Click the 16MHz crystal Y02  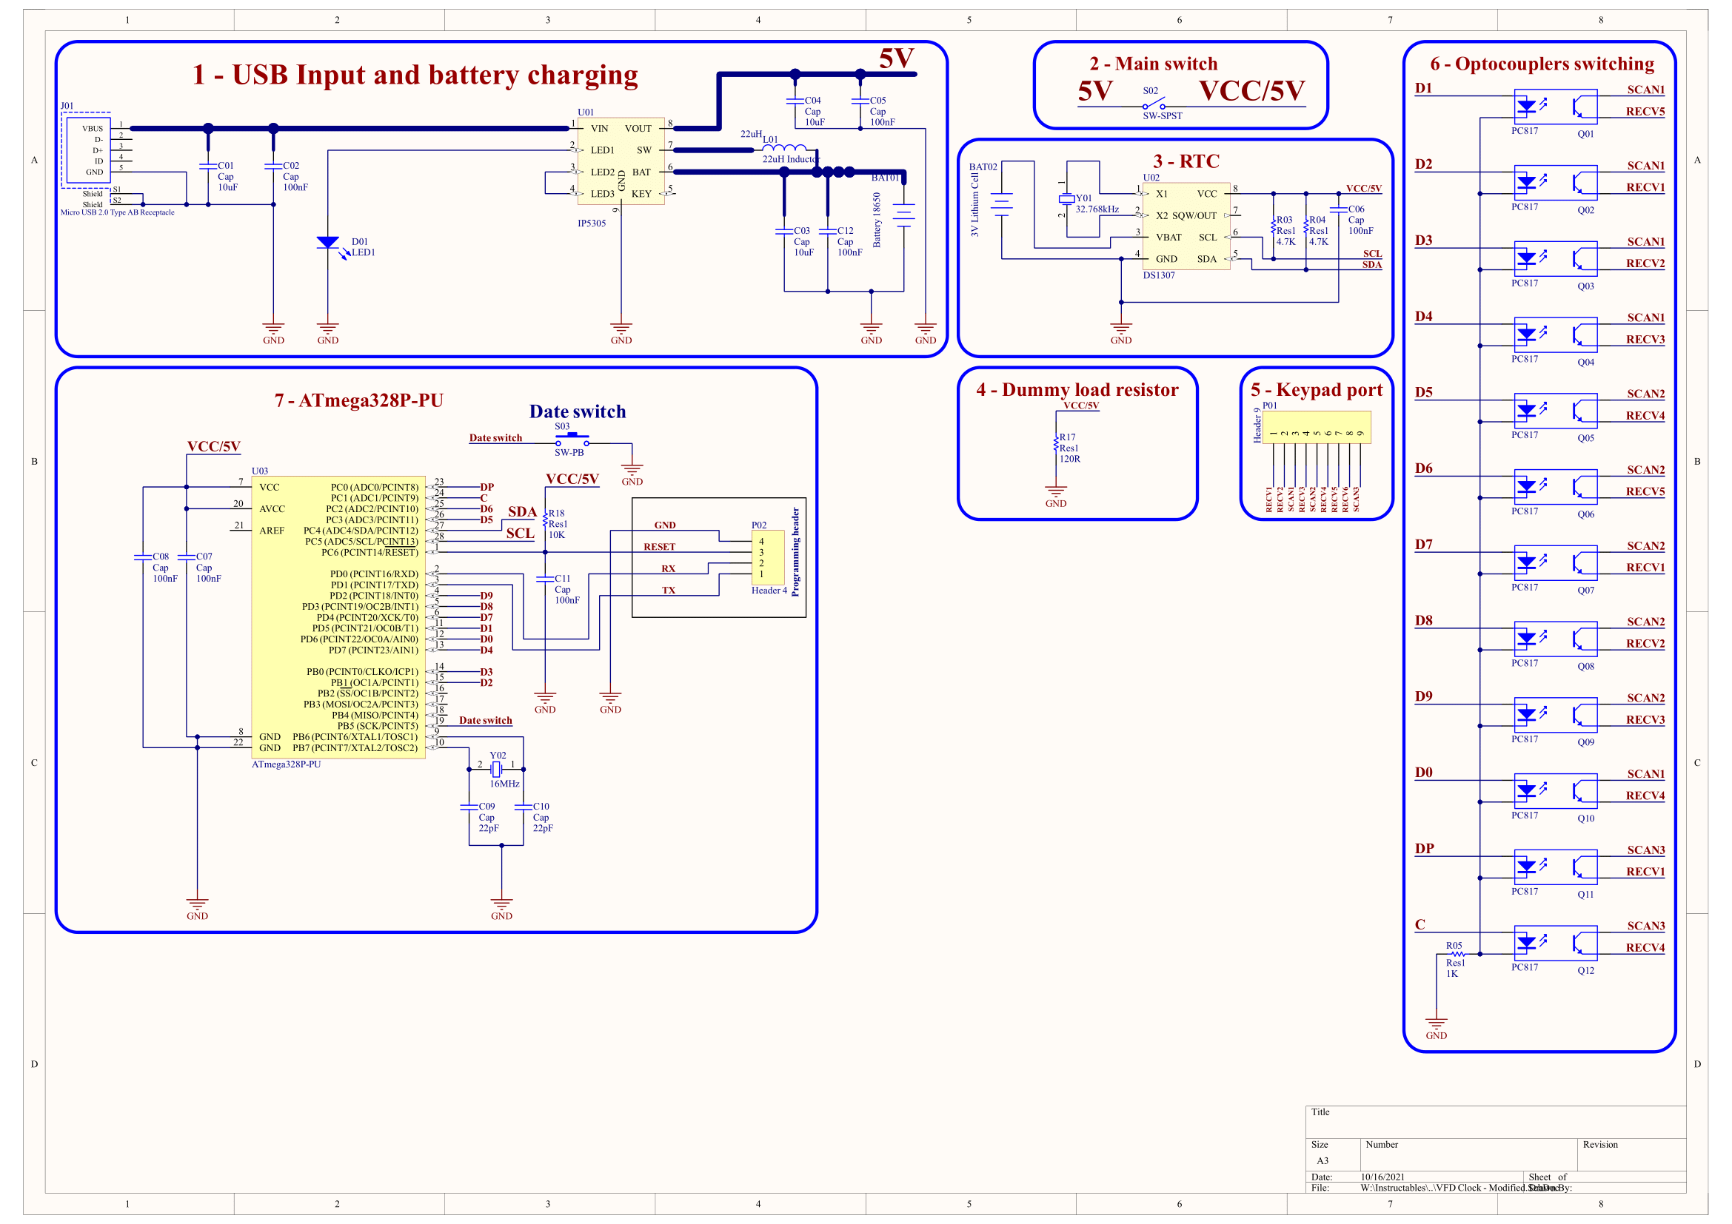coord(495,769)
